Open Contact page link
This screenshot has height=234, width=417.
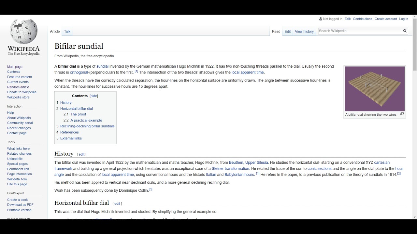17,133
